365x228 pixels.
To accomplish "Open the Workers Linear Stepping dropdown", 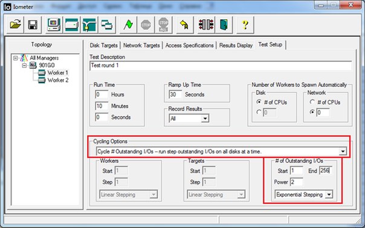I will tap(153, 195).
